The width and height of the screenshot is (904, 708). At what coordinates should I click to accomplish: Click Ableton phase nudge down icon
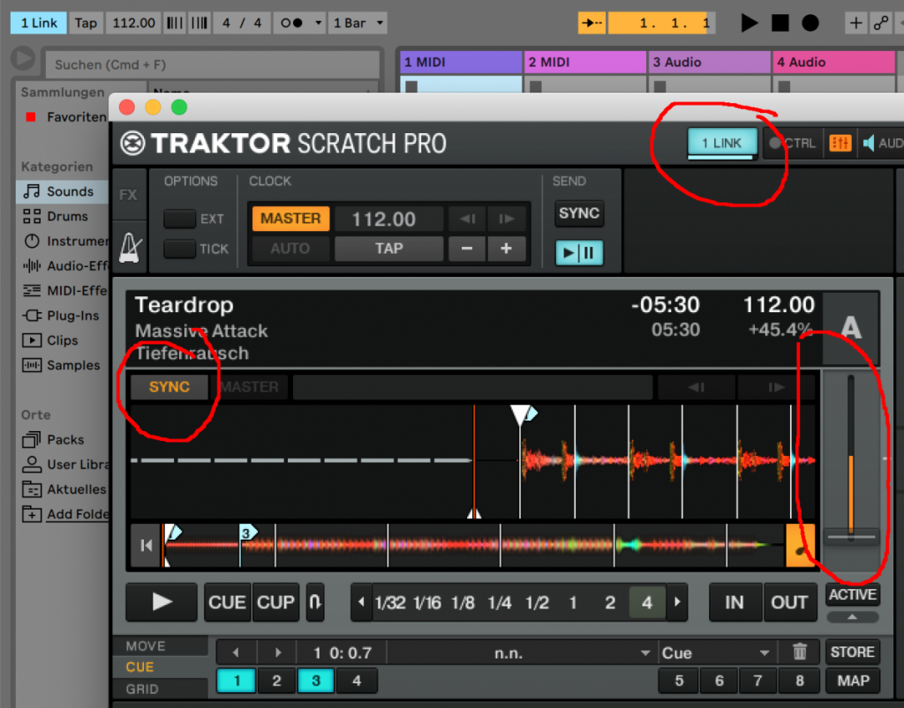click(174, 23)
